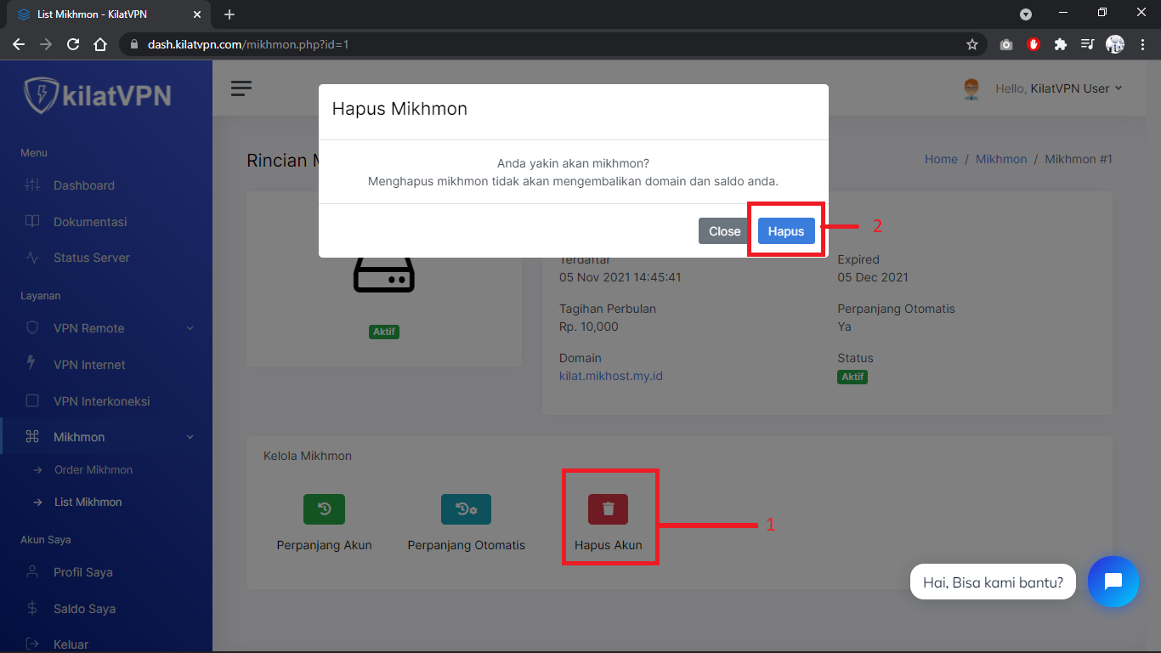Viewport: 1161px width, 653px height.
Task: Click the 05 Nov 2021 14:45:41 timestamp
Action: click(x=620, y=277)
